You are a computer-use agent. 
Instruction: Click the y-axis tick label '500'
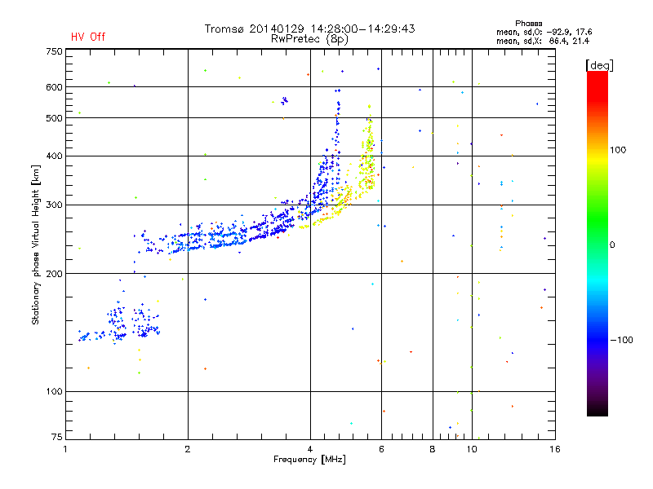[54, 118]
